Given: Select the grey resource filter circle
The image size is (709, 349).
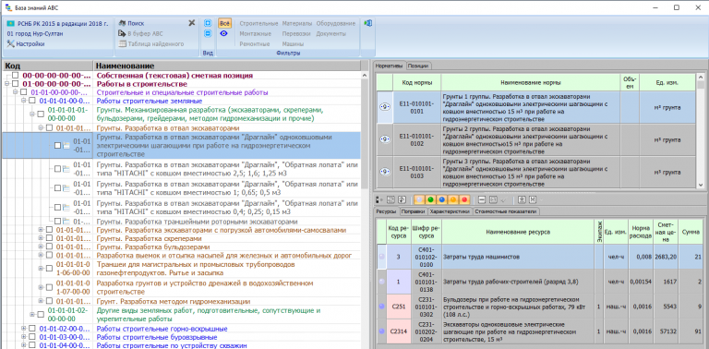Looking at the screenshot, I should pyautogui.click(x=420, y=199).
